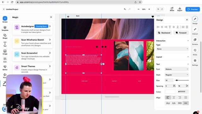
Task: Reload the page in the browser
Action: [x=12, y=2]
